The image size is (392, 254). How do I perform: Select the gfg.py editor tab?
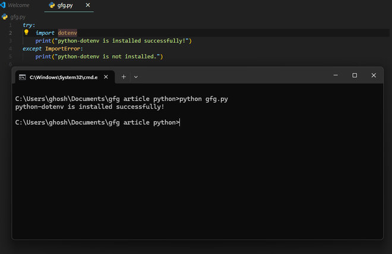point(65,5)
